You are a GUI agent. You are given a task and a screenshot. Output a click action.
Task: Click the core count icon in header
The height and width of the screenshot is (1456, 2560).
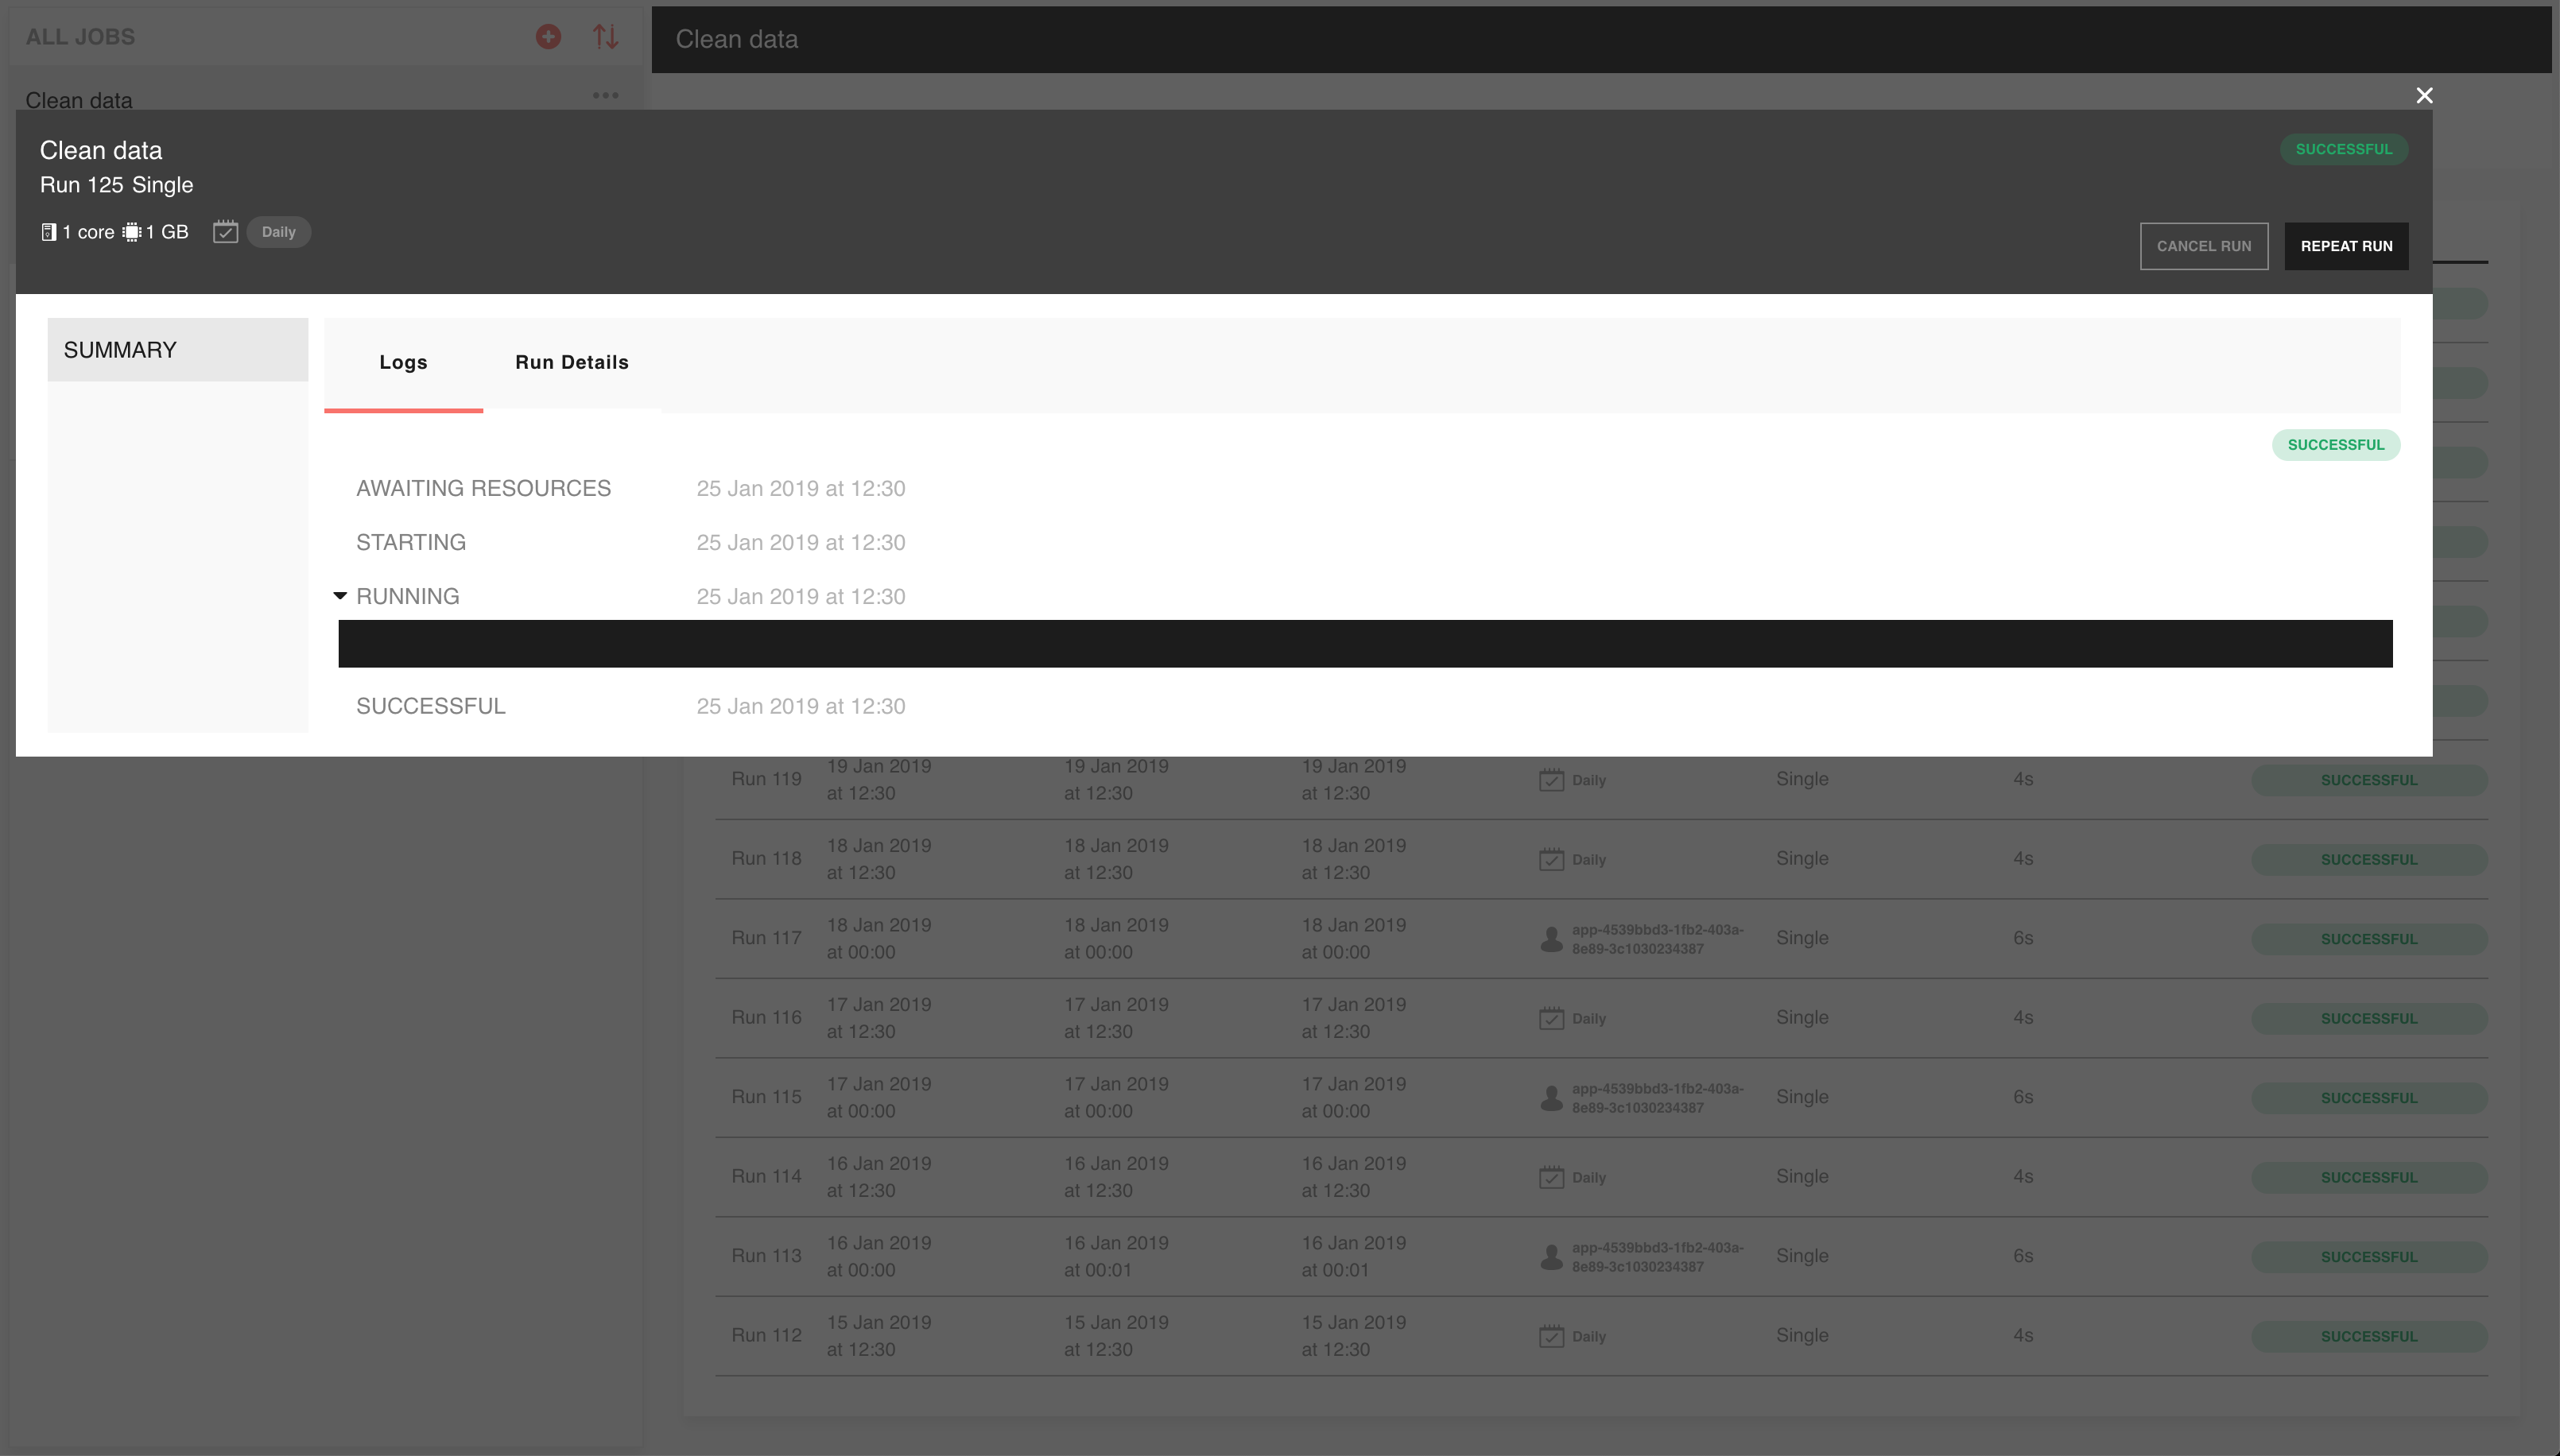coord(48,232)
